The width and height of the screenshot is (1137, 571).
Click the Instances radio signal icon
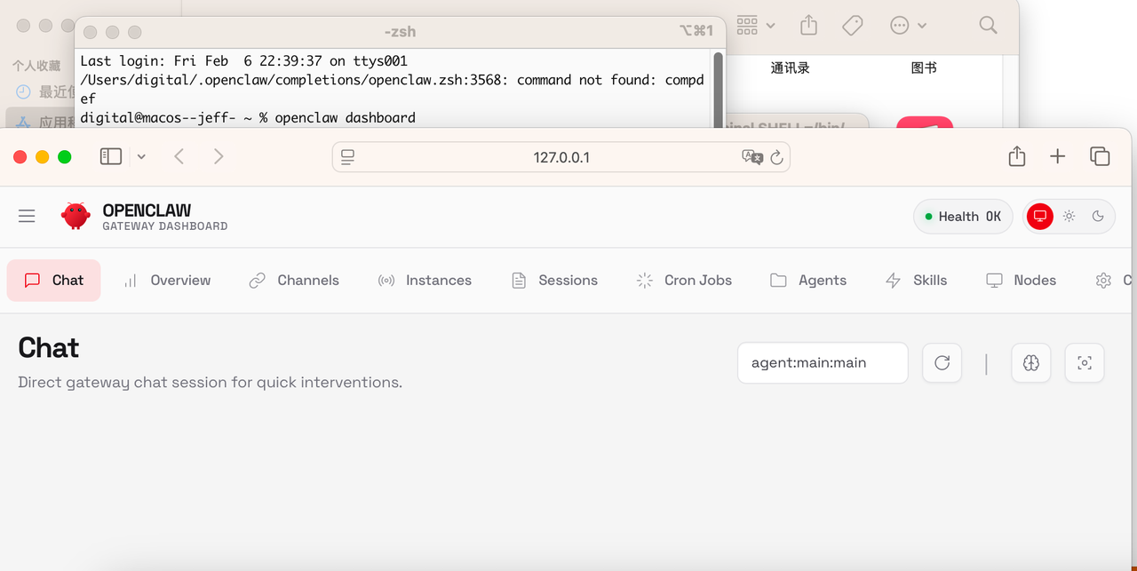[386, 281]
